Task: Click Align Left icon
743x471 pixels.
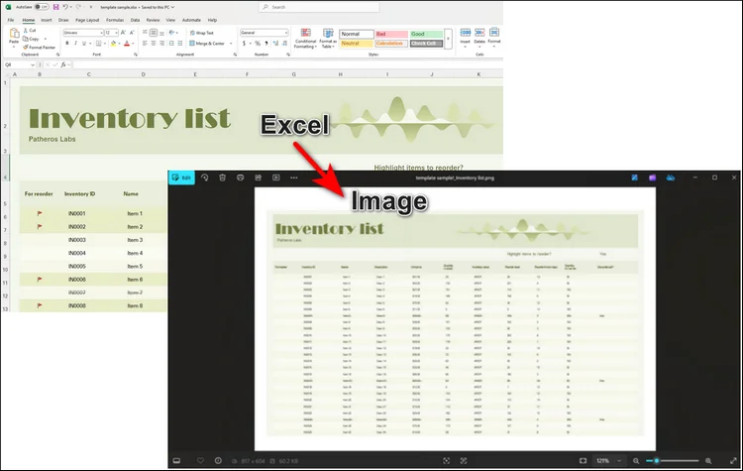Action: click(x=145, y=44)
